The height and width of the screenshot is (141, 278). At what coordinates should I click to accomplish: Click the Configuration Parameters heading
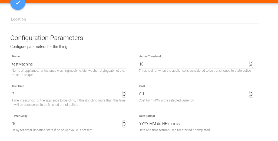coord(47,38)
